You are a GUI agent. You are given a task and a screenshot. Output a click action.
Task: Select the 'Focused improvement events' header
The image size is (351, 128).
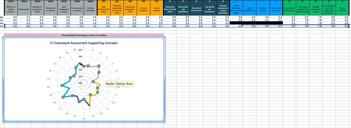[x=316, y=9]
